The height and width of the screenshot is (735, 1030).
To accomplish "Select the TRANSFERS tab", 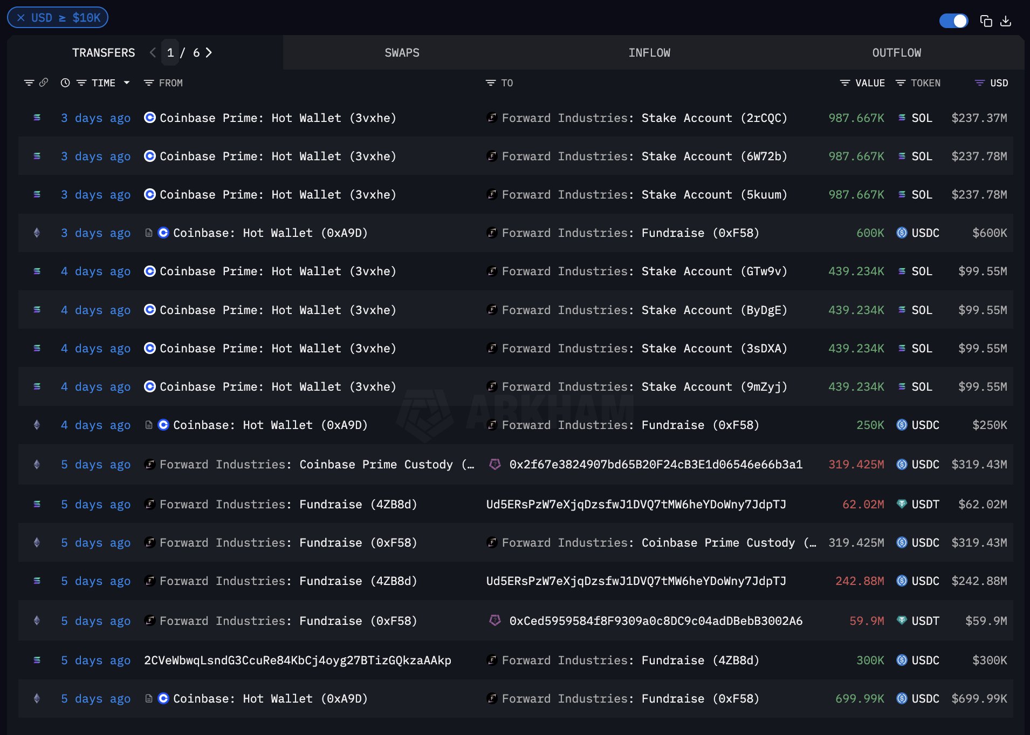I will click(104, 52).
